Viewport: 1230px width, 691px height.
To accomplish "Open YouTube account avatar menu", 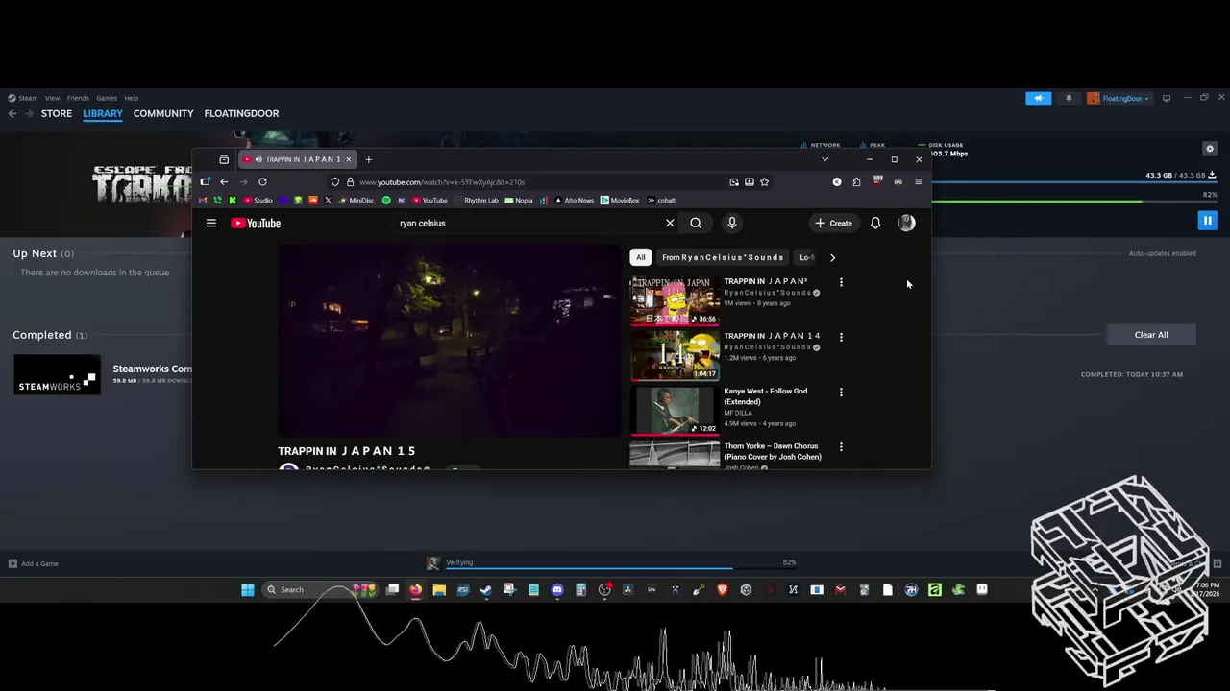I will [x=906, y=223].
